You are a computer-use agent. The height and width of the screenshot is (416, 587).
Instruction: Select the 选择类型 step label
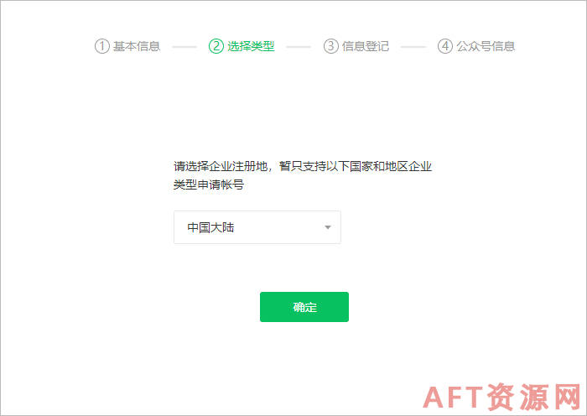click(251, 46)
